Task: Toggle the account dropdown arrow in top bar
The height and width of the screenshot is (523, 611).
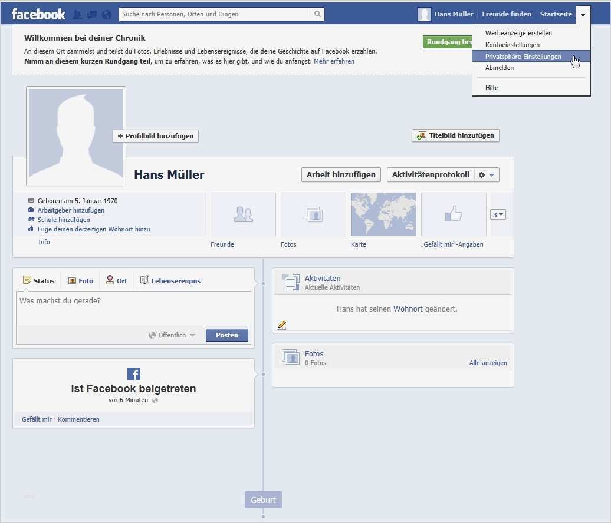Action: point(583,15)
